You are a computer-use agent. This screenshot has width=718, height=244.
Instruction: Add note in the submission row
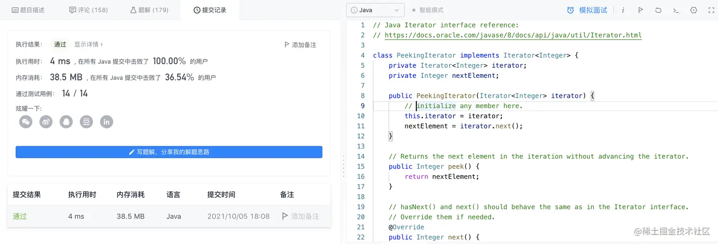click(301, 216)
